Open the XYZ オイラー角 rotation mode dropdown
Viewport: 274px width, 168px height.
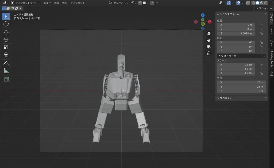pos(241,56)
